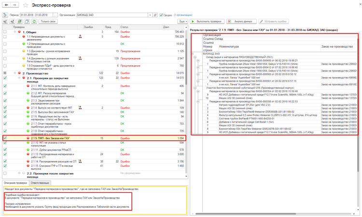
Task: Click the results panel vertical scrollbar
Action: pos(358,106)
